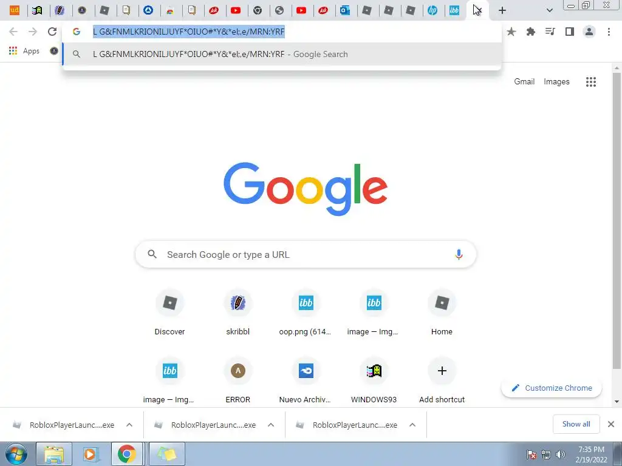622x466 pixels.
Task: Open the Sticky Notes taskbar icon
Action: coord(166,454)
